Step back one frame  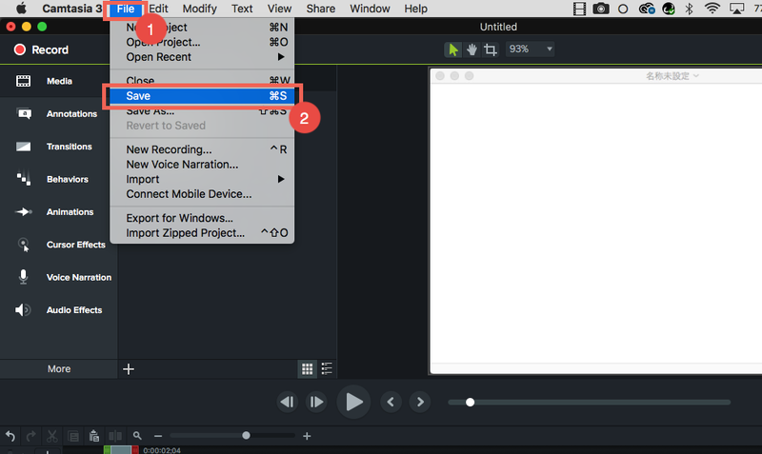[x=288, y=402]
